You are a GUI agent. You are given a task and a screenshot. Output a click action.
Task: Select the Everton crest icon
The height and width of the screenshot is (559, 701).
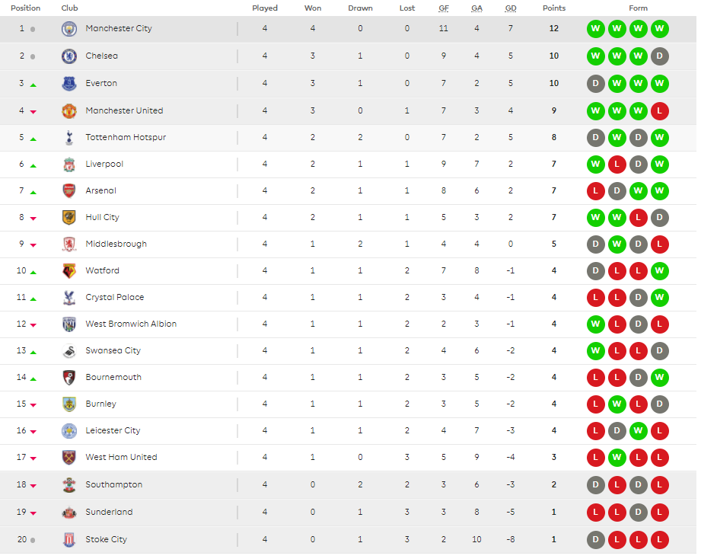pyautogui.click(x=69, y=83)
